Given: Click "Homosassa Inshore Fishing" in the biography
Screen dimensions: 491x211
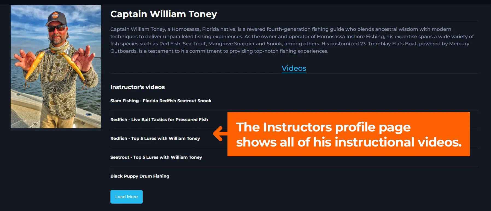Looking at the screenshot, I should pos(350,37).
